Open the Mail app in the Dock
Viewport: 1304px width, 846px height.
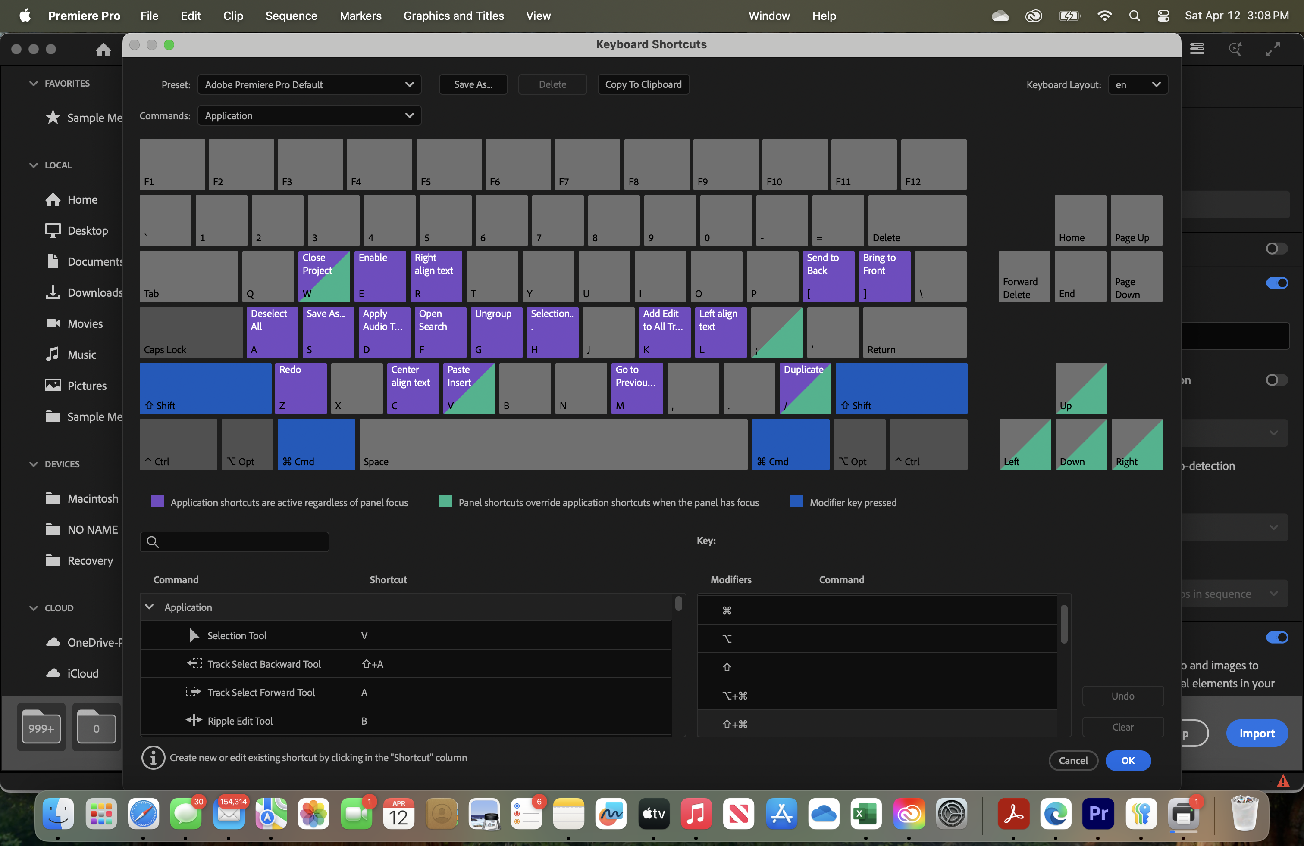tap(229, 814)
